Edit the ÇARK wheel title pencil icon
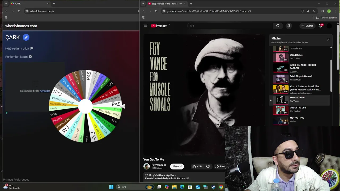 pyautogui.click(x=26, y=37)
